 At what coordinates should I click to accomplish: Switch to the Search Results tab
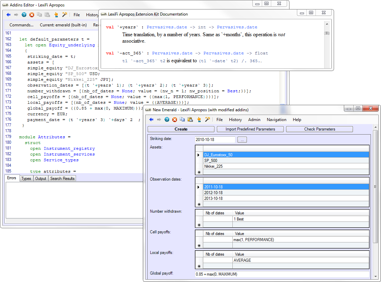(x=62, y=179)
